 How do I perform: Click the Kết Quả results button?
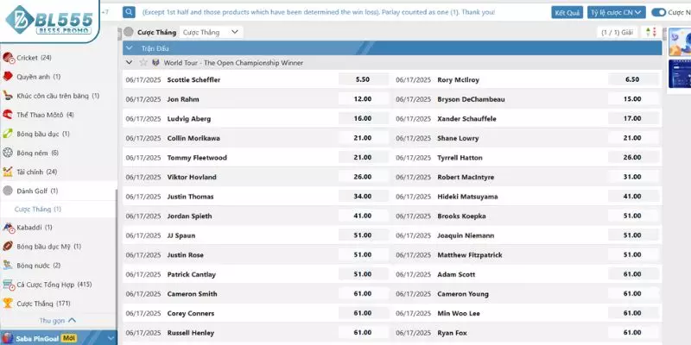[x=567, y=13]
